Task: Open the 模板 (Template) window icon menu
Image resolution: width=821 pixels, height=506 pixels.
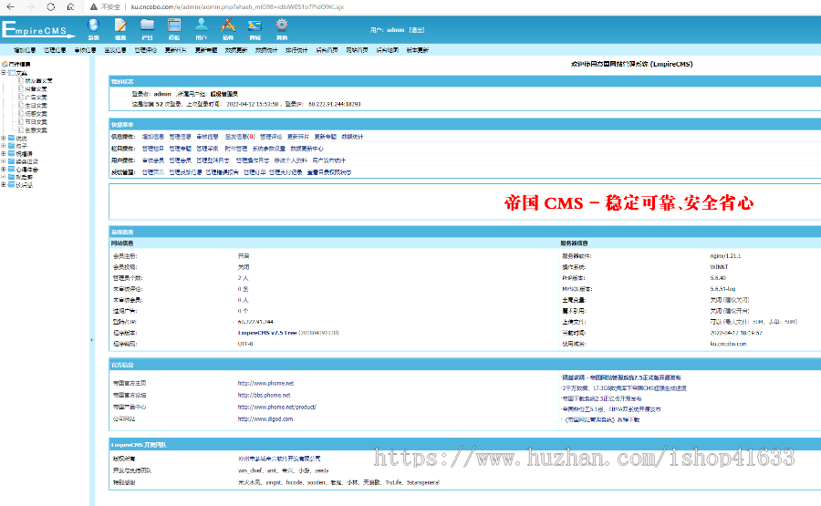Action: [174, 29]
